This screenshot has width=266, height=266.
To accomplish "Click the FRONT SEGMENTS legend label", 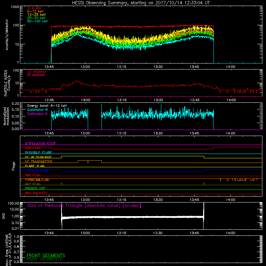I will coord(46,255).
